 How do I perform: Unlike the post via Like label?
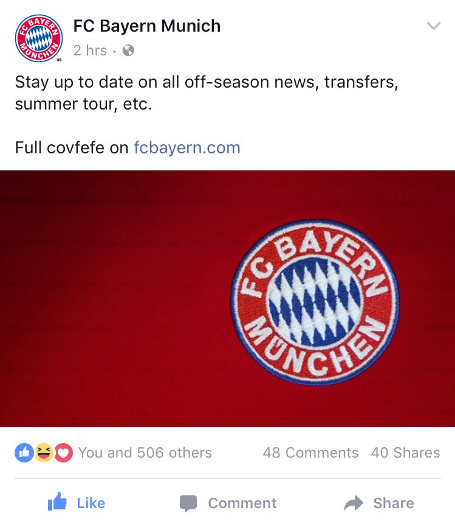[x=91, y=503]
